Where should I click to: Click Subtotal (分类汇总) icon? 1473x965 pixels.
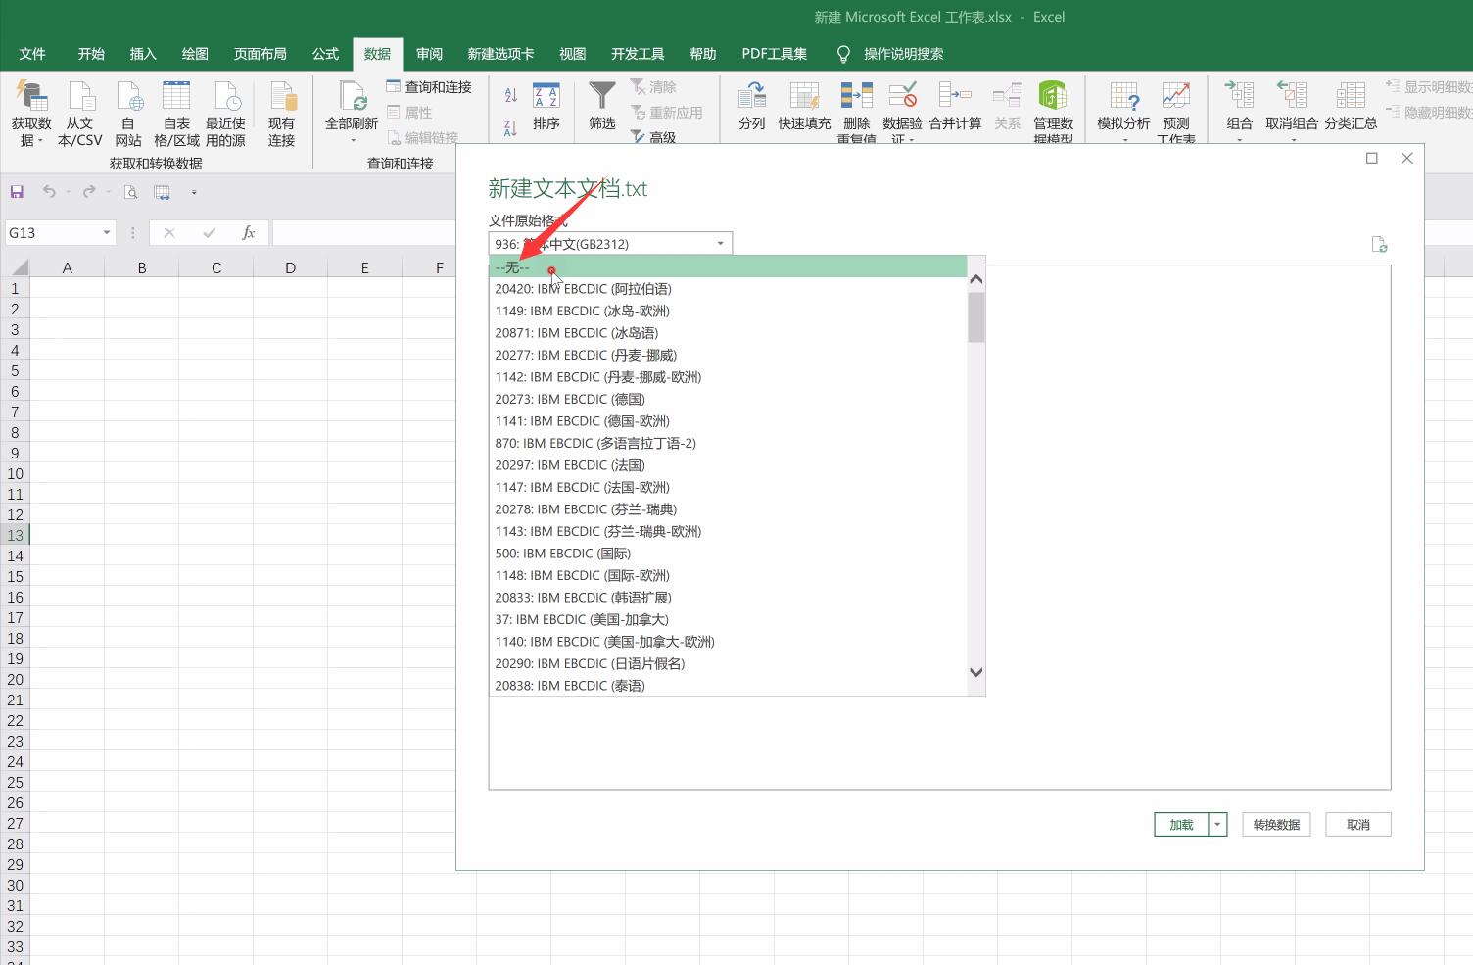[1351, 95]
